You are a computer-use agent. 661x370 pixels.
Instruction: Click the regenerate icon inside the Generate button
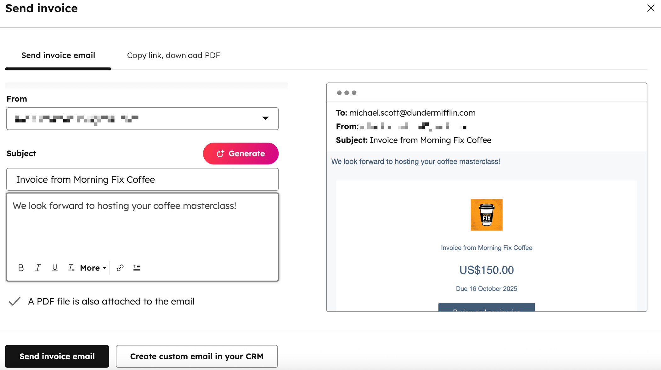tap(221, 153)
